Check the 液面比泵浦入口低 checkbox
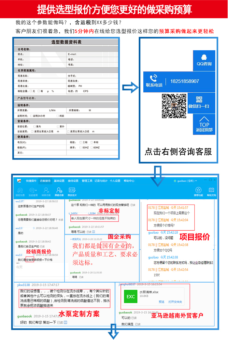 coord(68,131)
